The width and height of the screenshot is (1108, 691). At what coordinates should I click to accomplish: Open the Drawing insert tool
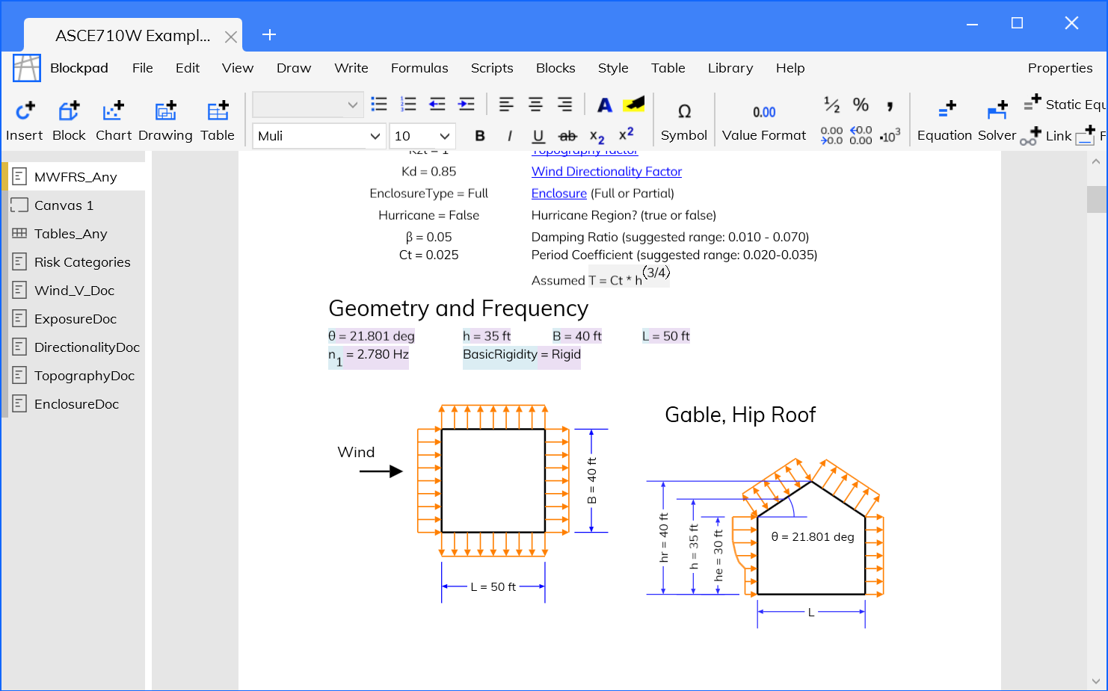pos(165,112)
